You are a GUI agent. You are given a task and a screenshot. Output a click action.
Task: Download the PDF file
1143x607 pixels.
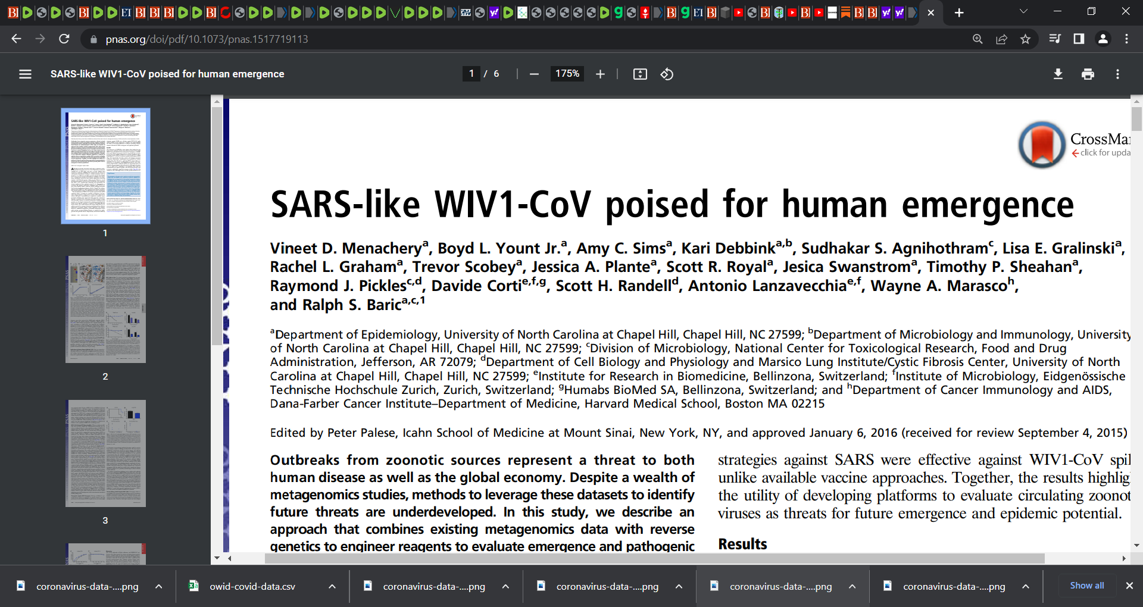click(1058, 74)
